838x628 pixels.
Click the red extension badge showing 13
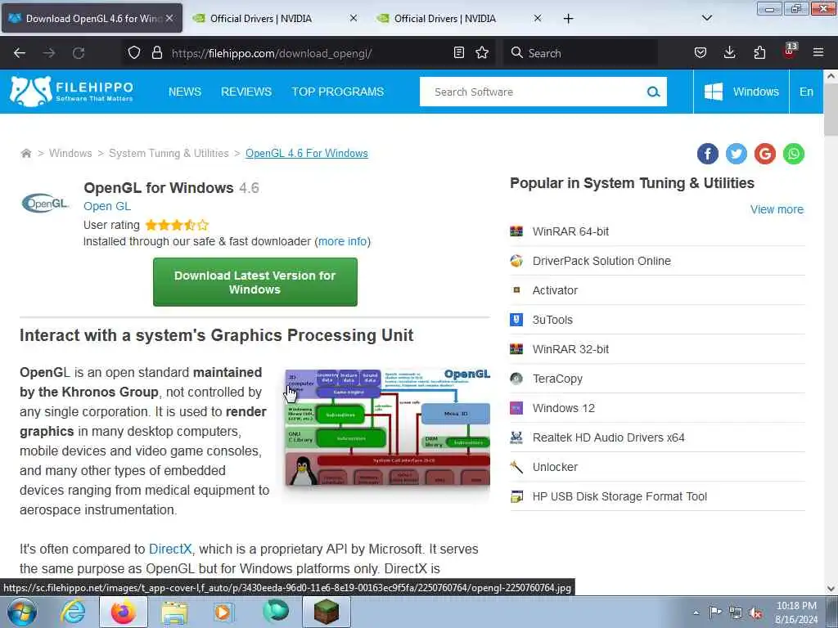[x=790, y=51]
